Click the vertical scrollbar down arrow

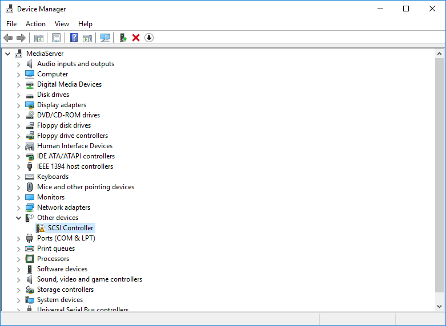tap(439, 306)
